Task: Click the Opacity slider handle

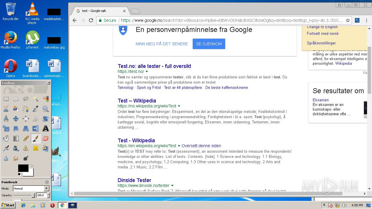Action: click(x=33, y=195)
